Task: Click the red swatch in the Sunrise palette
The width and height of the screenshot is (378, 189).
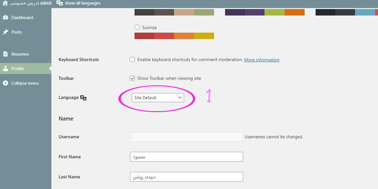Action: coord(144,36)
